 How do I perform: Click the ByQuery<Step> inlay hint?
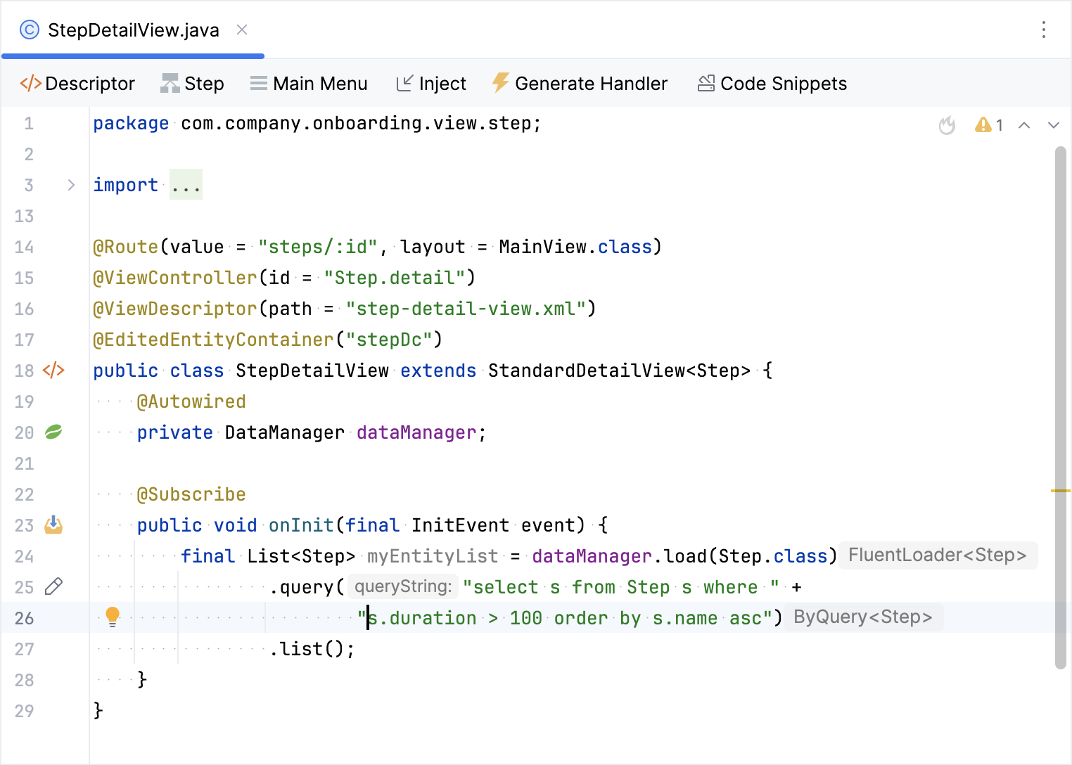click(863, 617)
